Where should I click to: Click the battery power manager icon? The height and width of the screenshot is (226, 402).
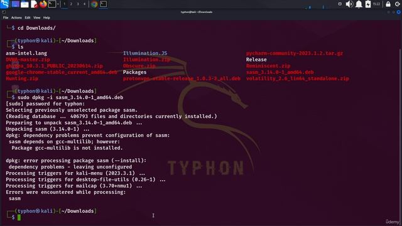(368, 4)
